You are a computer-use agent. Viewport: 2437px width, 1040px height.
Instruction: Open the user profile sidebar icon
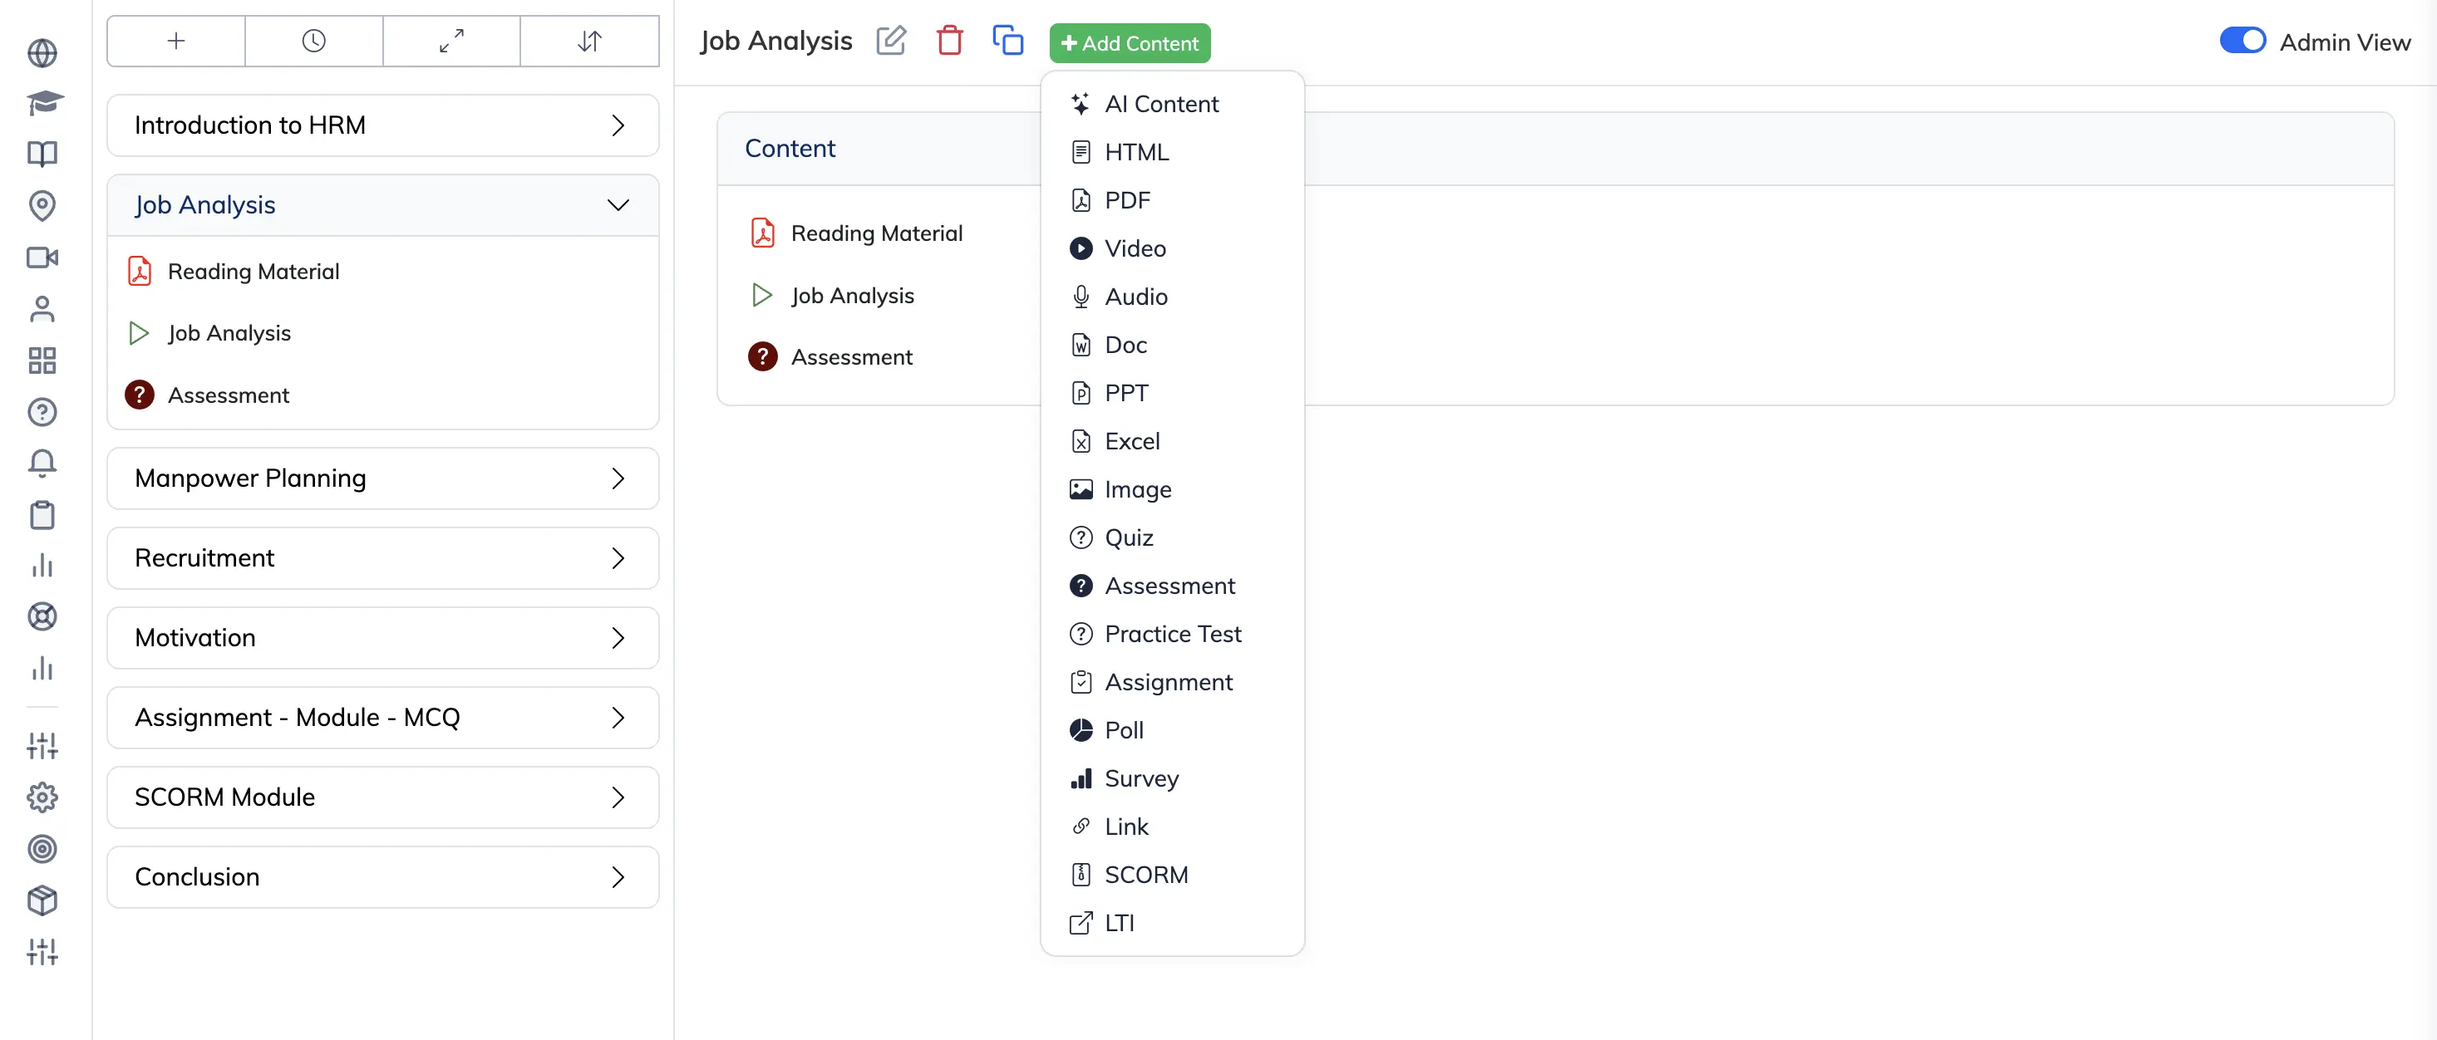click(42, 308)
